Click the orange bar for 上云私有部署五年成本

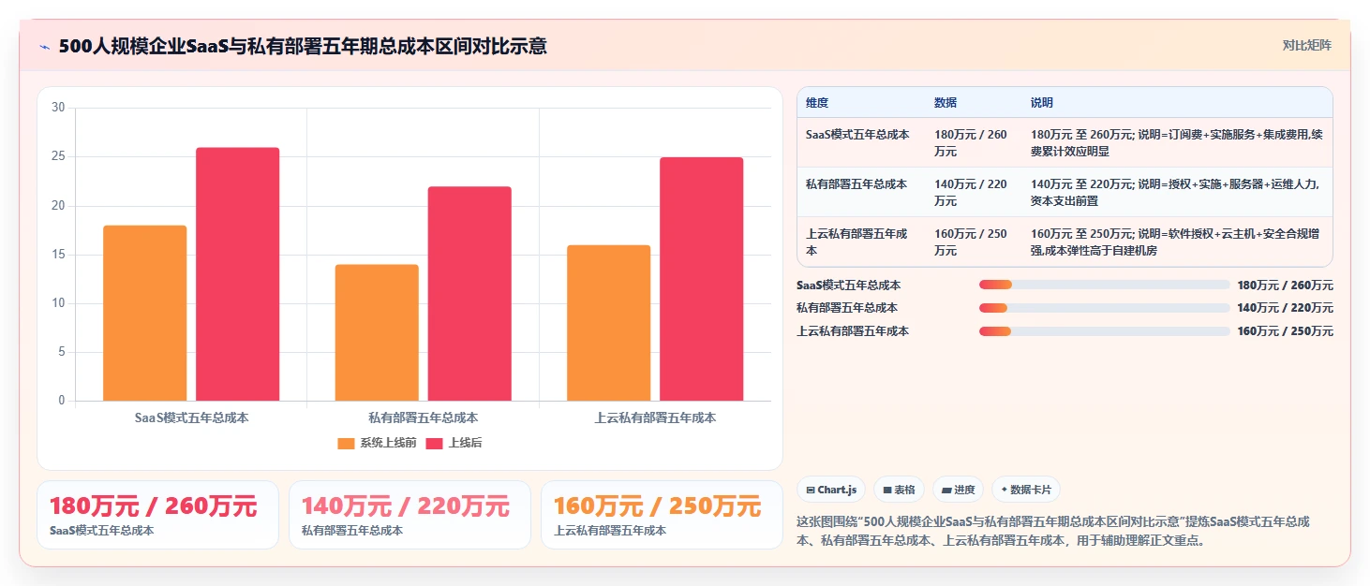click(x=608, y=323)
